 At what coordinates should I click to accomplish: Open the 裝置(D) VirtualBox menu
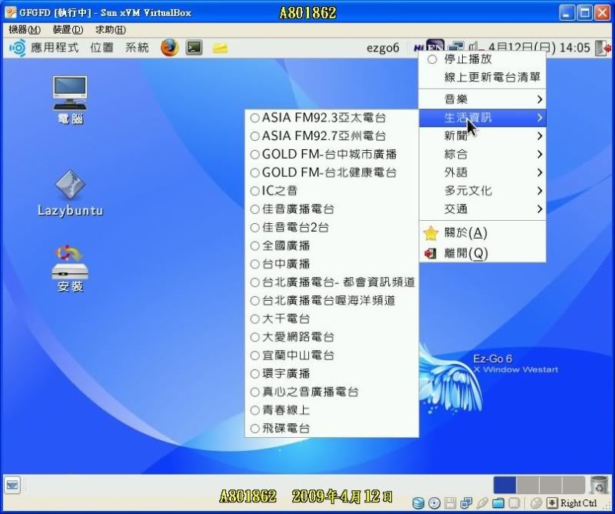68,30
